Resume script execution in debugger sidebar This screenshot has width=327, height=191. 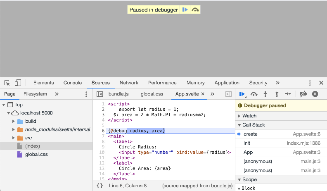[242, 94]
